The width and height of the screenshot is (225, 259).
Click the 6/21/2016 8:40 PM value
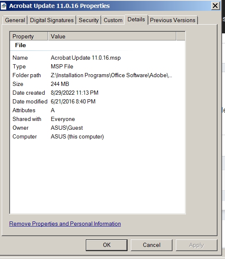(x=73, y=102)
